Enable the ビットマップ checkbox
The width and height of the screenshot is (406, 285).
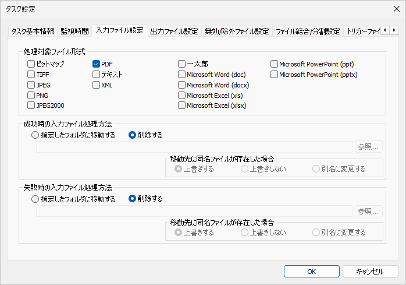[31, 64]
